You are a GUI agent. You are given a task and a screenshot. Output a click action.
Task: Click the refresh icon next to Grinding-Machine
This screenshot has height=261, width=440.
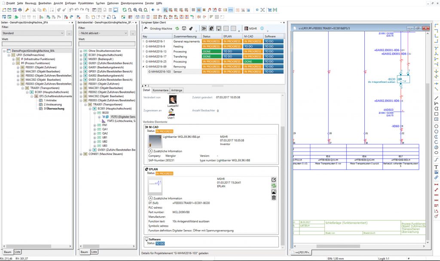point(177,28)
